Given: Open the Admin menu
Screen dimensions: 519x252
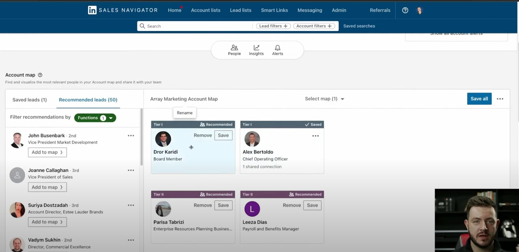Looking at the screenshot, I should click(339, 10).
